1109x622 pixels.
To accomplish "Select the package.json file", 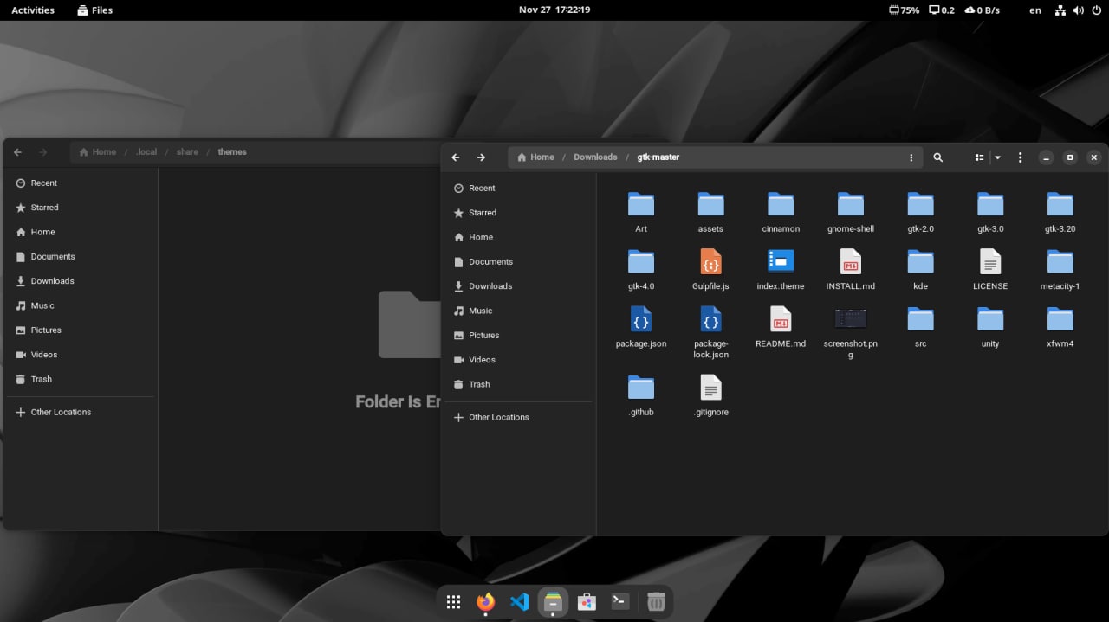I will tap(641, 327).
